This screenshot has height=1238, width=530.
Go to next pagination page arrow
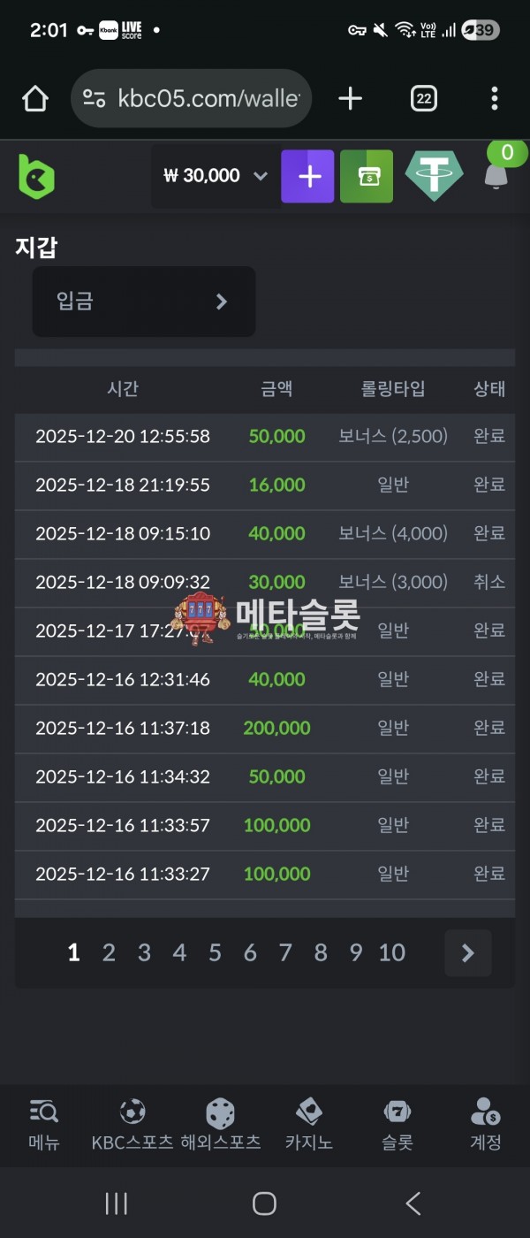pos(467,952)
